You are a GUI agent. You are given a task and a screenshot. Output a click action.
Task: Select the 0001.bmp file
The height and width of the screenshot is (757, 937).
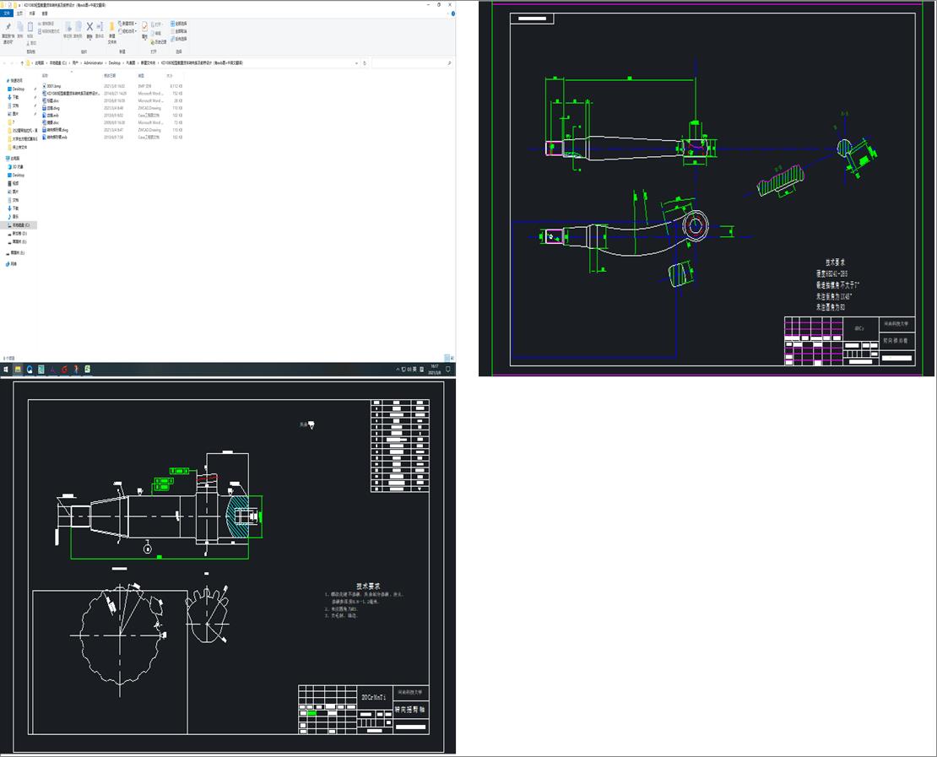51,86
